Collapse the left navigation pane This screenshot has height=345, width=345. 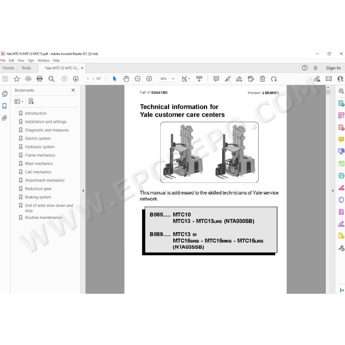pos(83,191)
